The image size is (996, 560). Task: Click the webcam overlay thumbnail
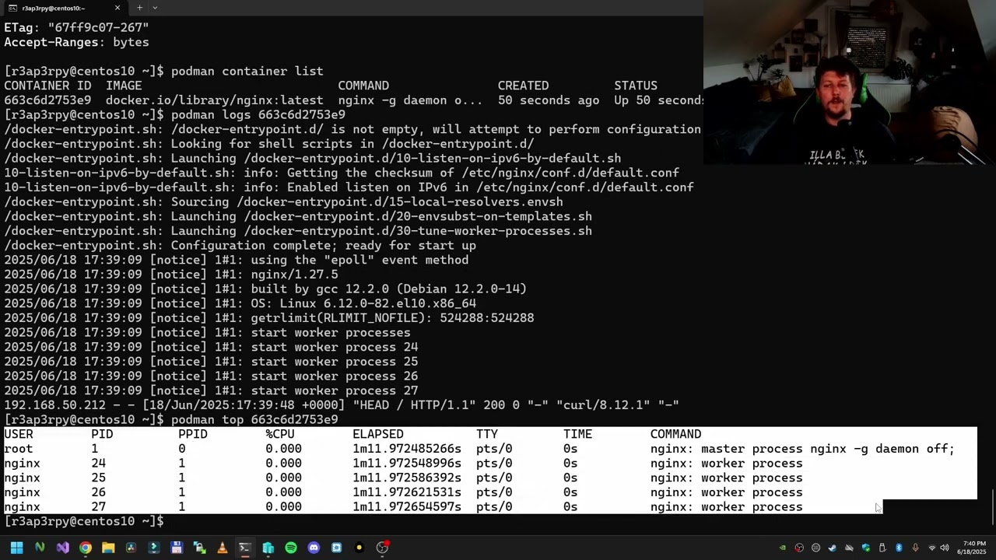(x=850, y=82)
